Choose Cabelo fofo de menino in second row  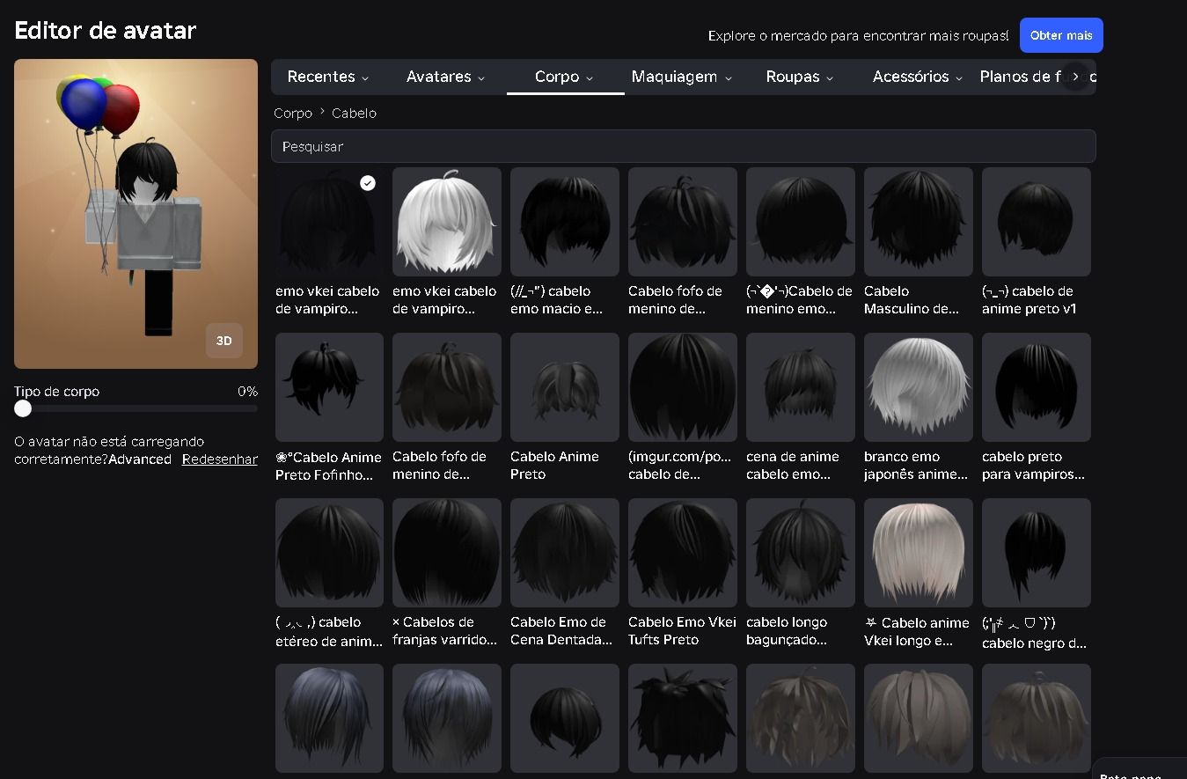[447, 387]
